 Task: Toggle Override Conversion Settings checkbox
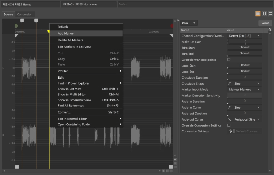pyautogui.click(x=229, y=125)
